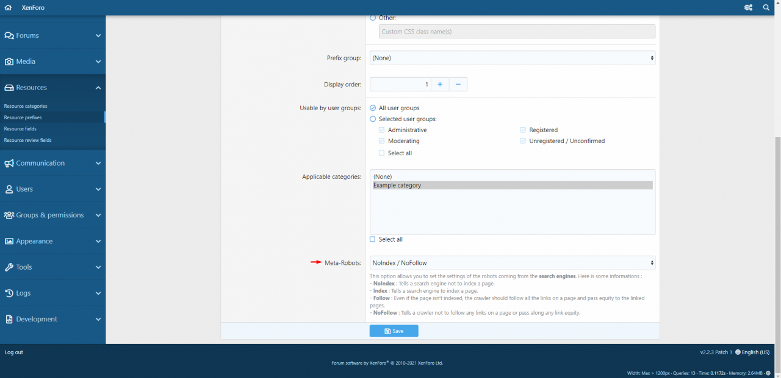781x378 pixels.
Task: Follow the Forum software by XenForo link
Action: [x=387, y=363]
